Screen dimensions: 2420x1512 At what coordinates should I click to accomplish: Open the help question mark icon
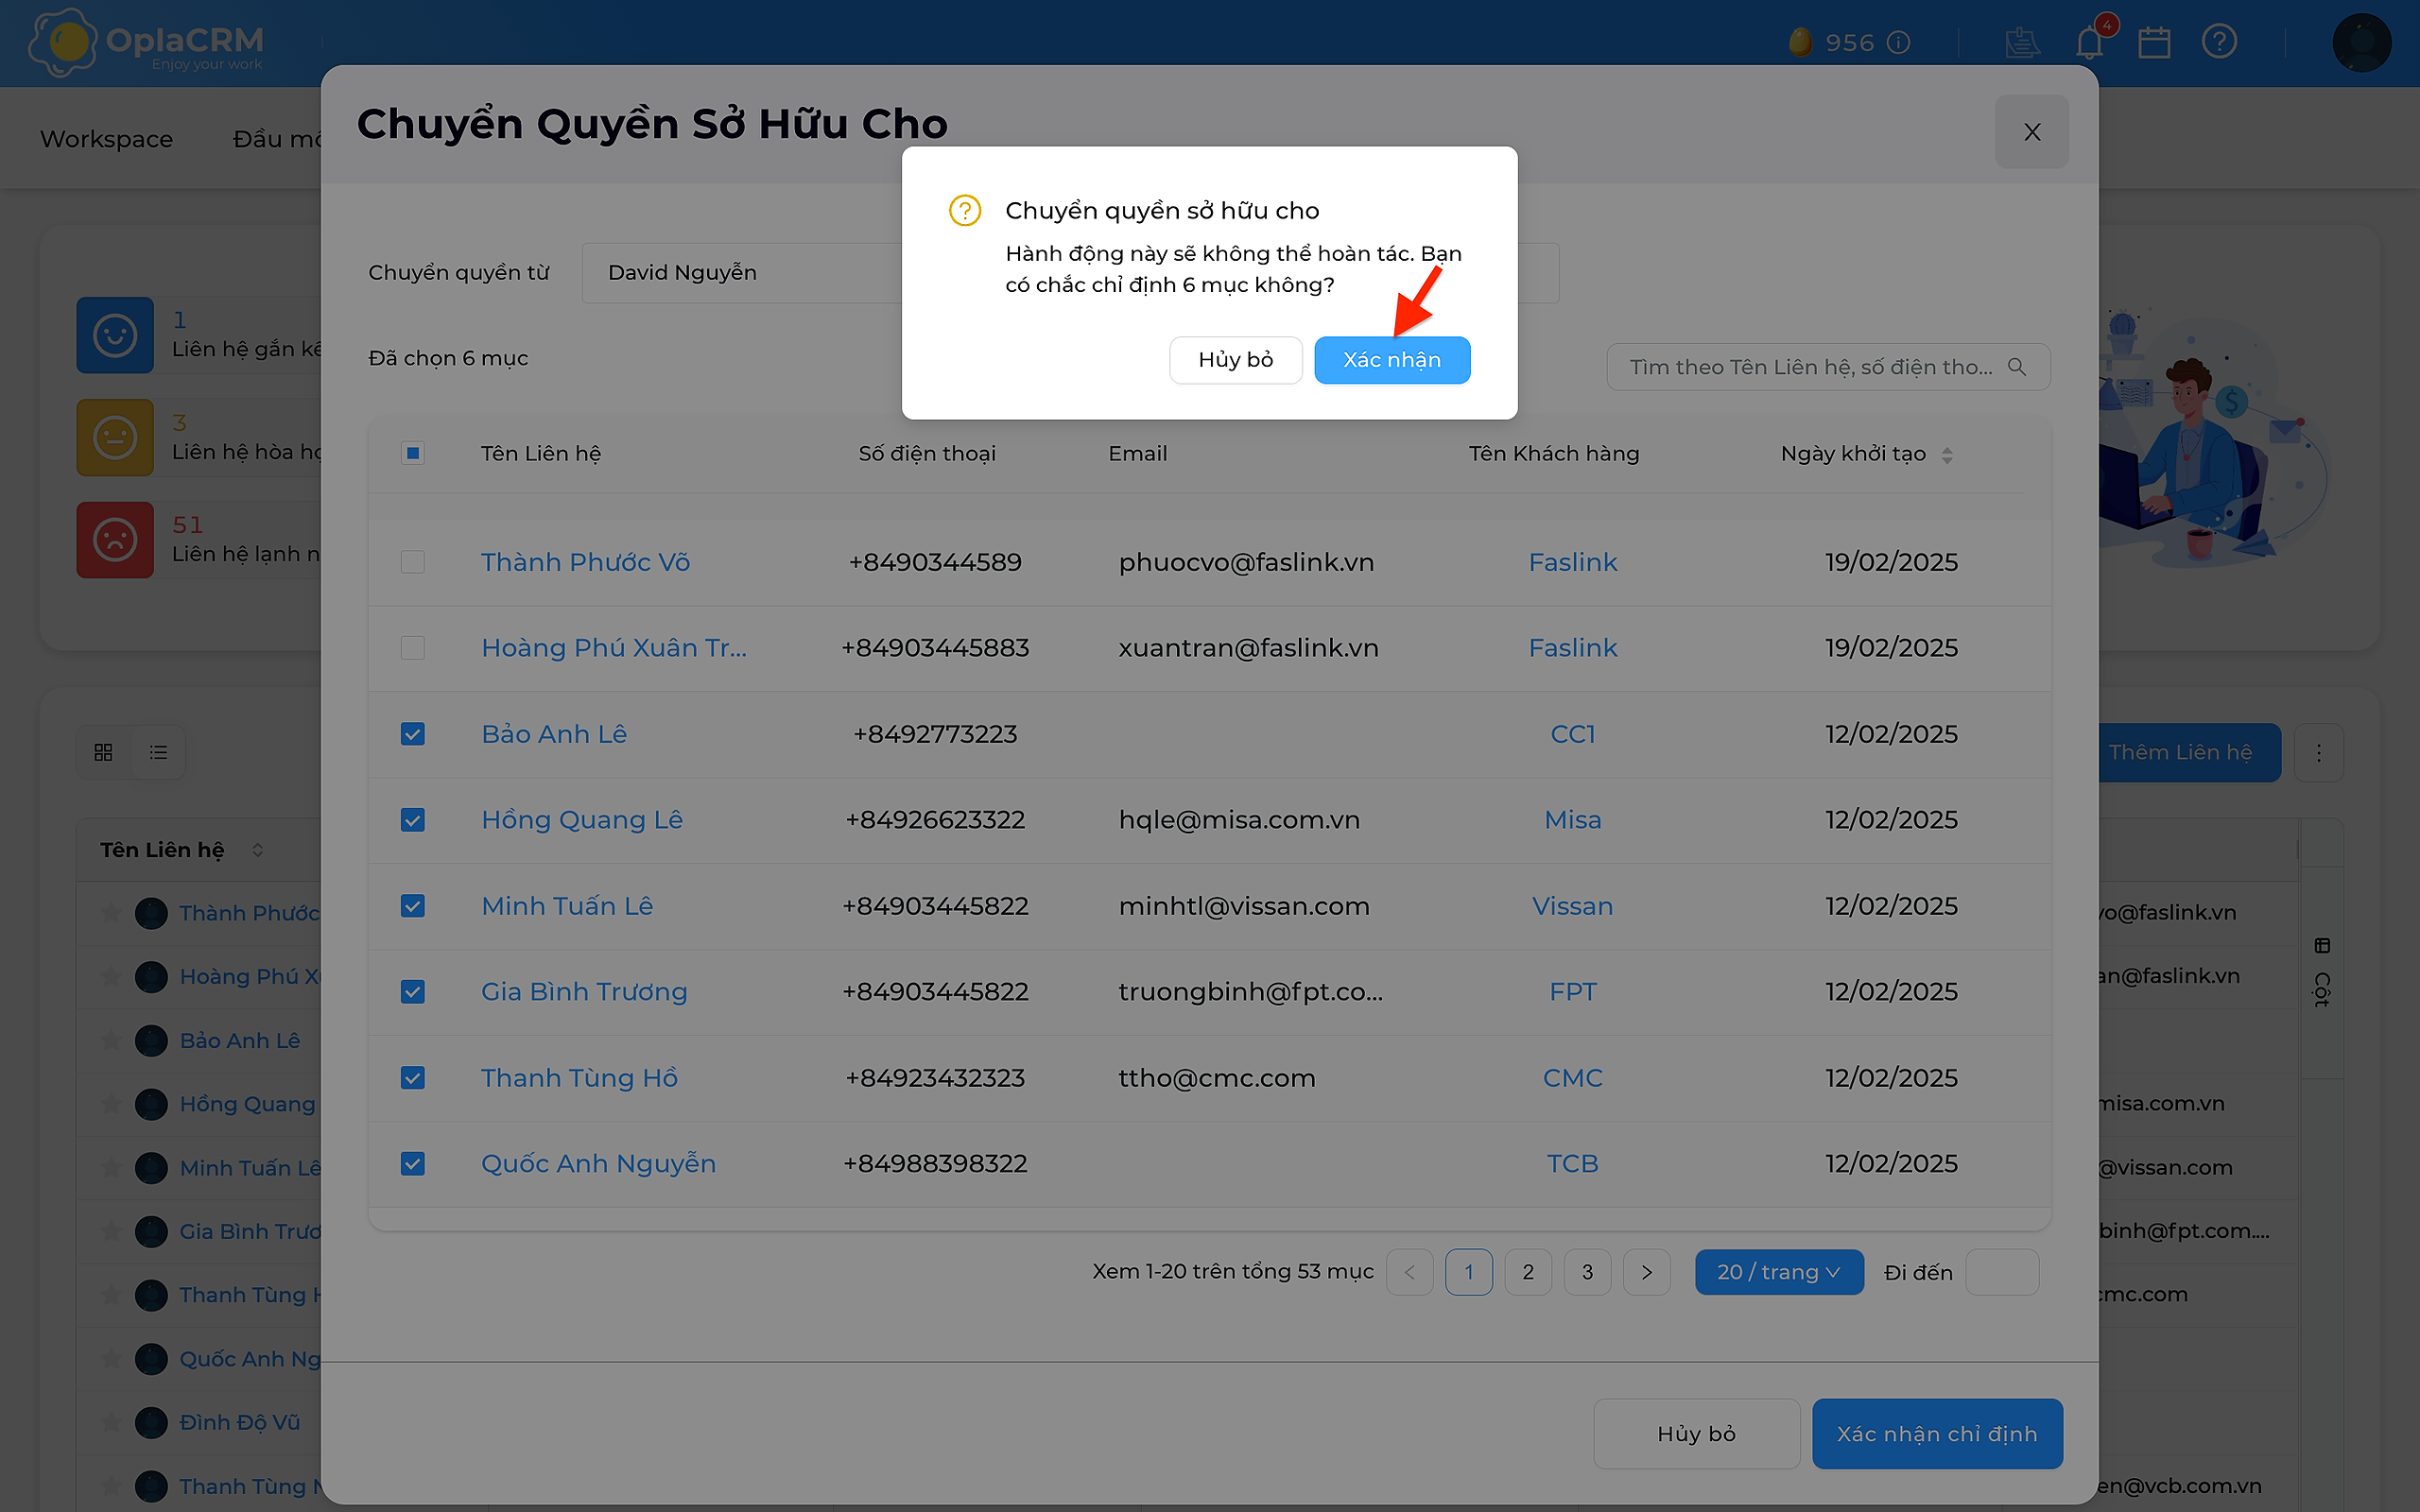tap(2219, 42)
